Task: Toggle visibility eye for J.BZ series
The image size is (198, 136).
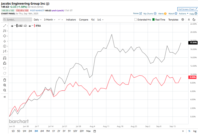Action: pyautogui.click(x=12, y=26)
